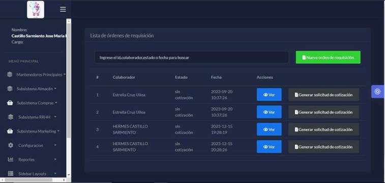Click sidebar scrollbar down arrow
The image size is (385, 183).
pyautogui.click(x=69, y=175)
